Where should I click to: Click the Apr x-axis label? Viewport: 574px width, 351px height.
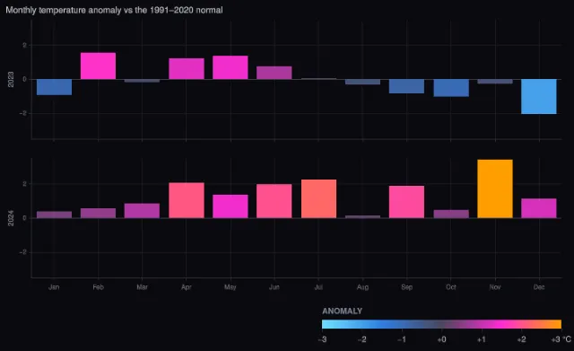point(187,287)
